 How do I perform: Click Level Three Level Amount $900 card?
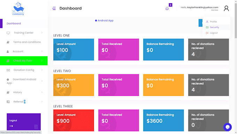pyautogui.click(x=74, y=120)
